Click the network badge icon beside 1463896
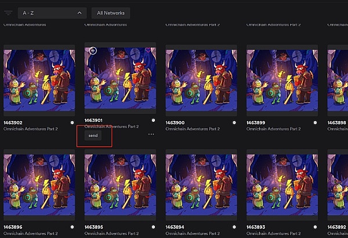The width and height of the screenshot is (348, 238). 72,227
